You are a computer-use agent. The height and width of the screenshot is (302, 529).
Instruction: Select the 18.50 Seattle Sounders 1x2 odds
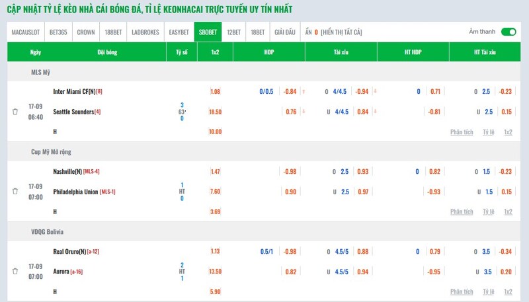coord(216,112)
